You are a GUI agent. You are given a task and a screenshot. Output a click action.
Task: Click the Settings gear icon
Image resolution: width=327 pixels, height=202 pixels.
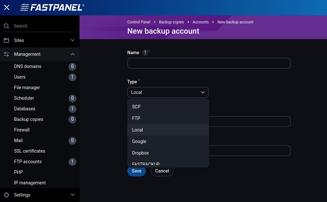pyautogui.click(x=6, y=195)
